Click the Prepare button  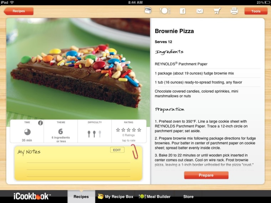coord(206,175)
